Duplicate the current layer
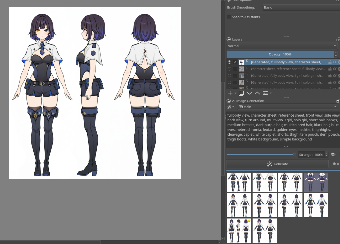340x244 pixels. [x=241, y=93]
